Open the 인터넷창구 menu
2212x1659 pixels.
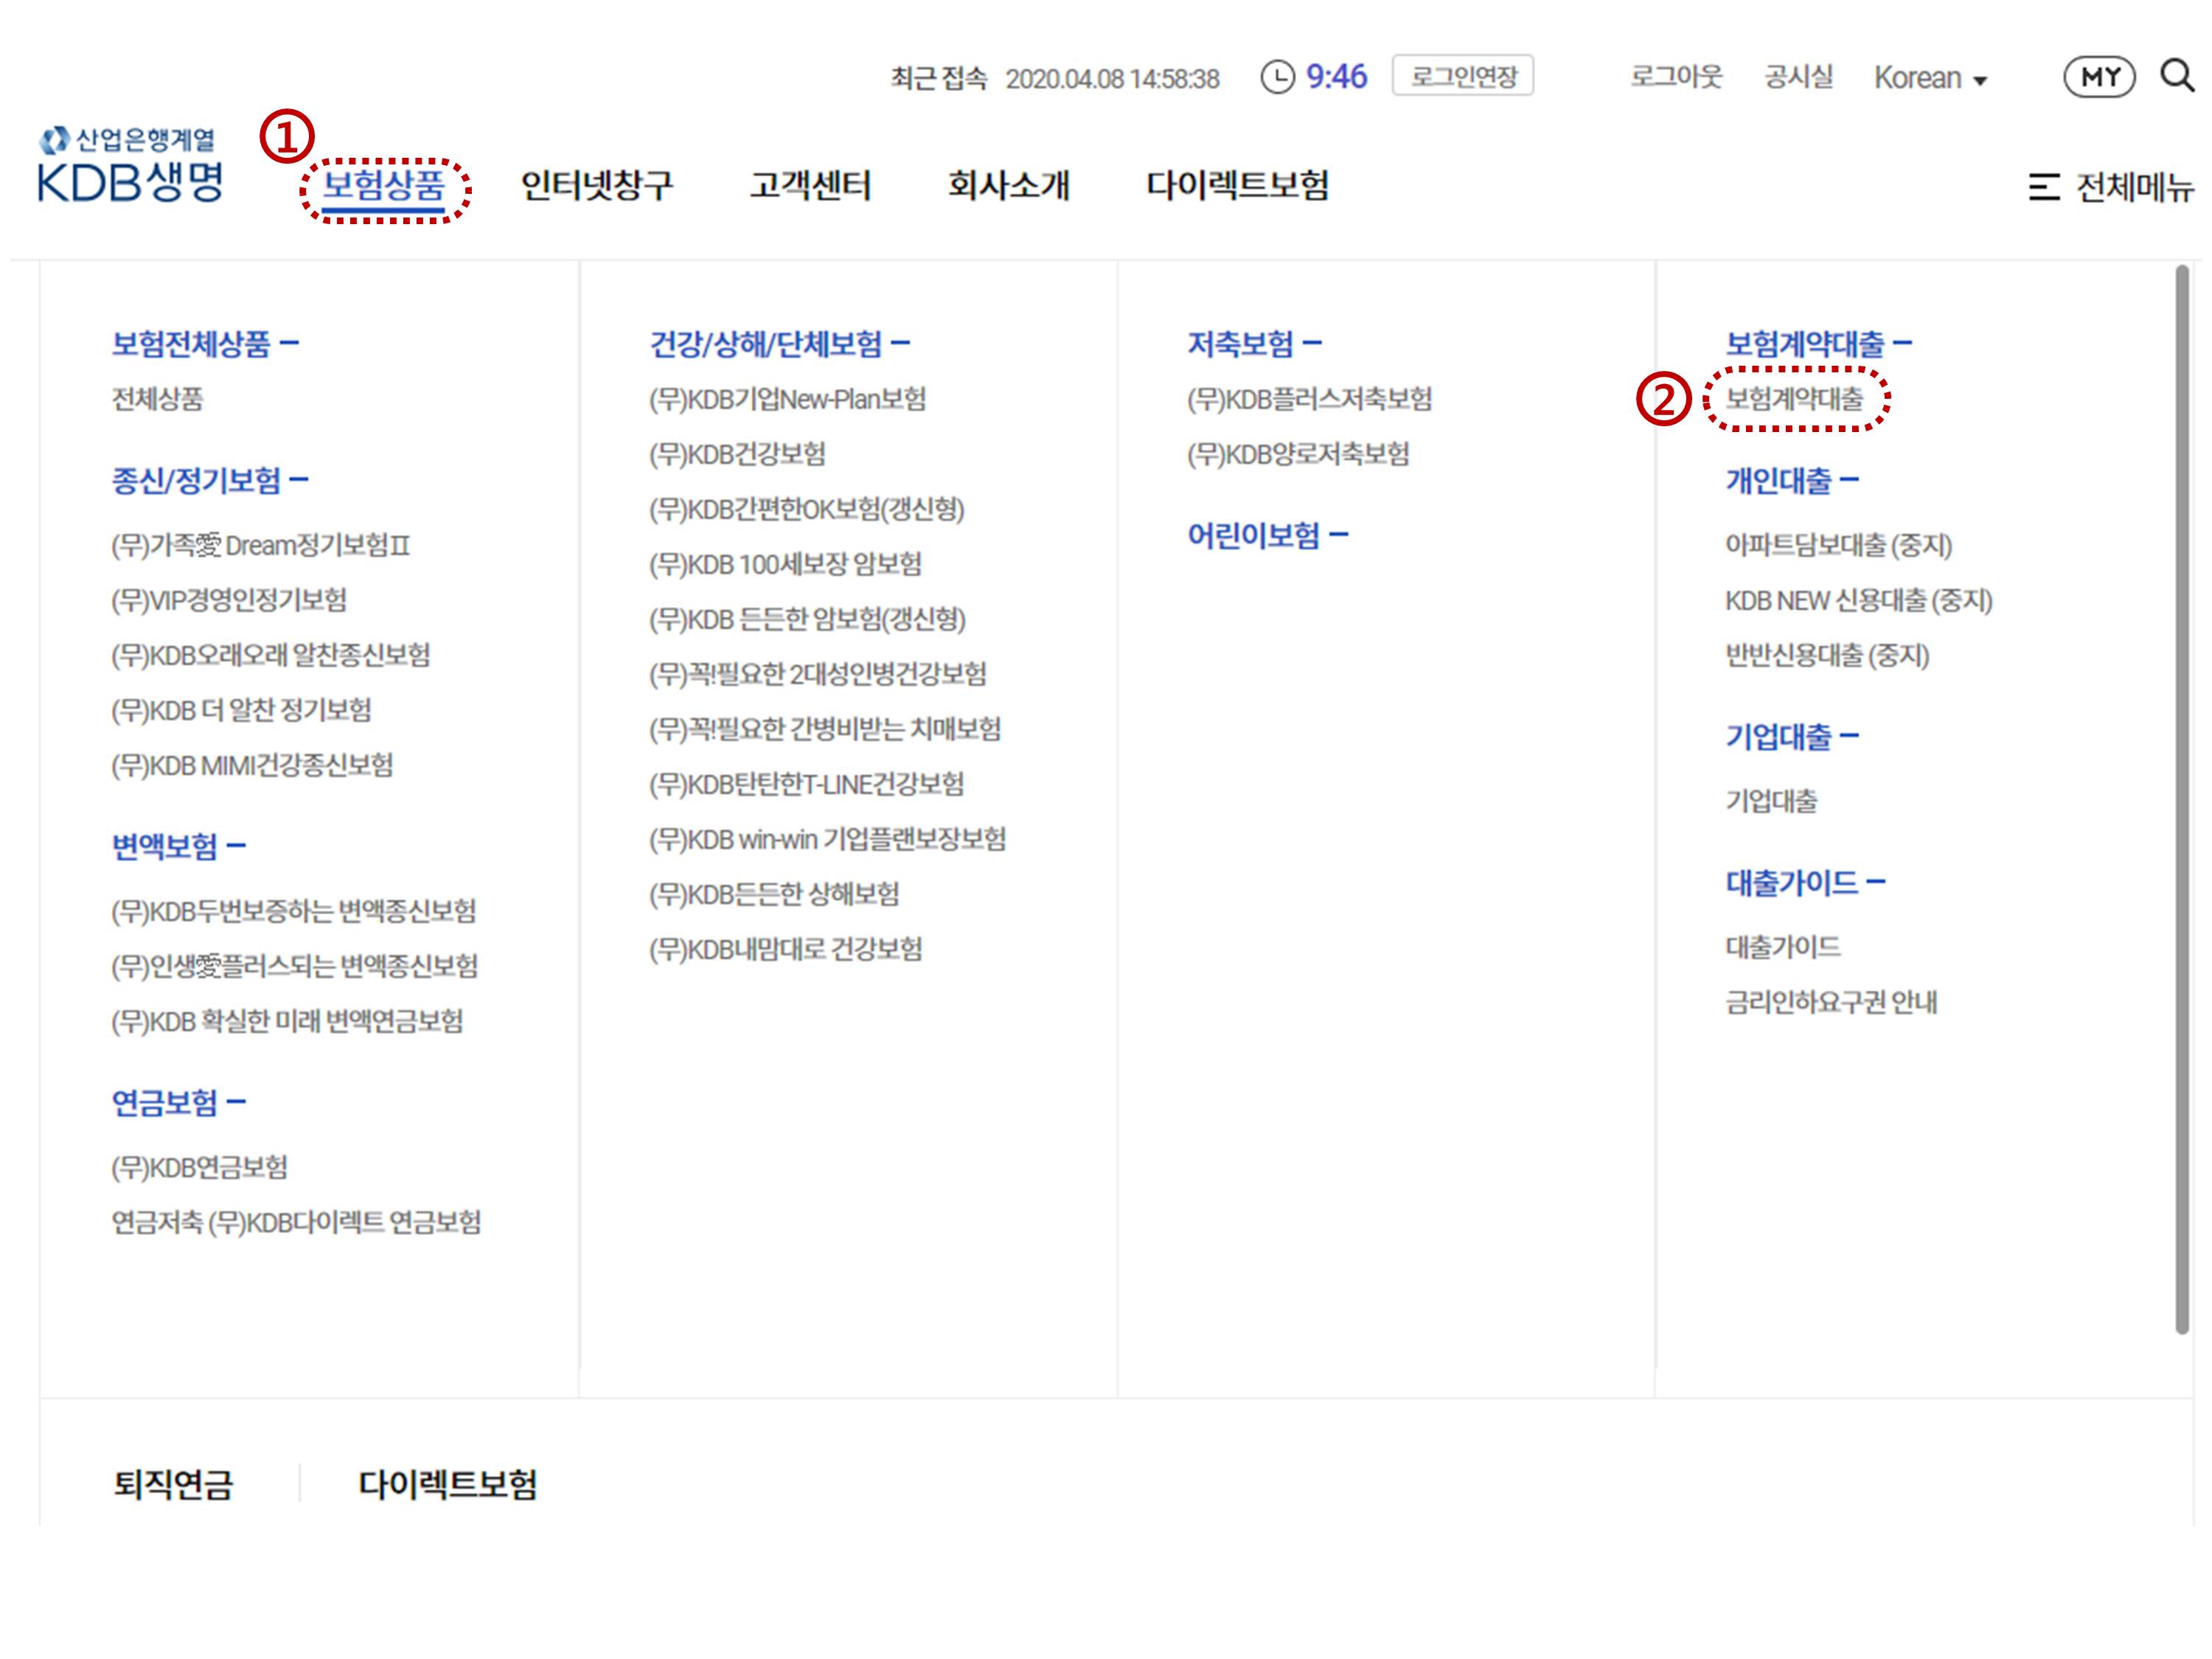click(597, 185)
